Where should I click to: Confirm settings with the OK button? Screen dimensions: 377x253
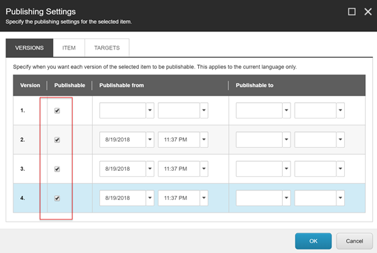tap(313, 241)
